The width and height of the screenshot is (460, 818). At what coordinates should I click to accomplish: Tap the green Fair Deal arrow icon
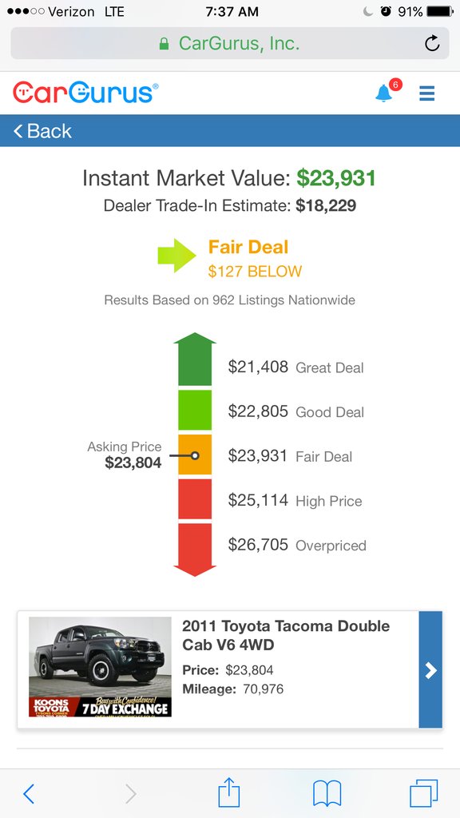point(176,256)
